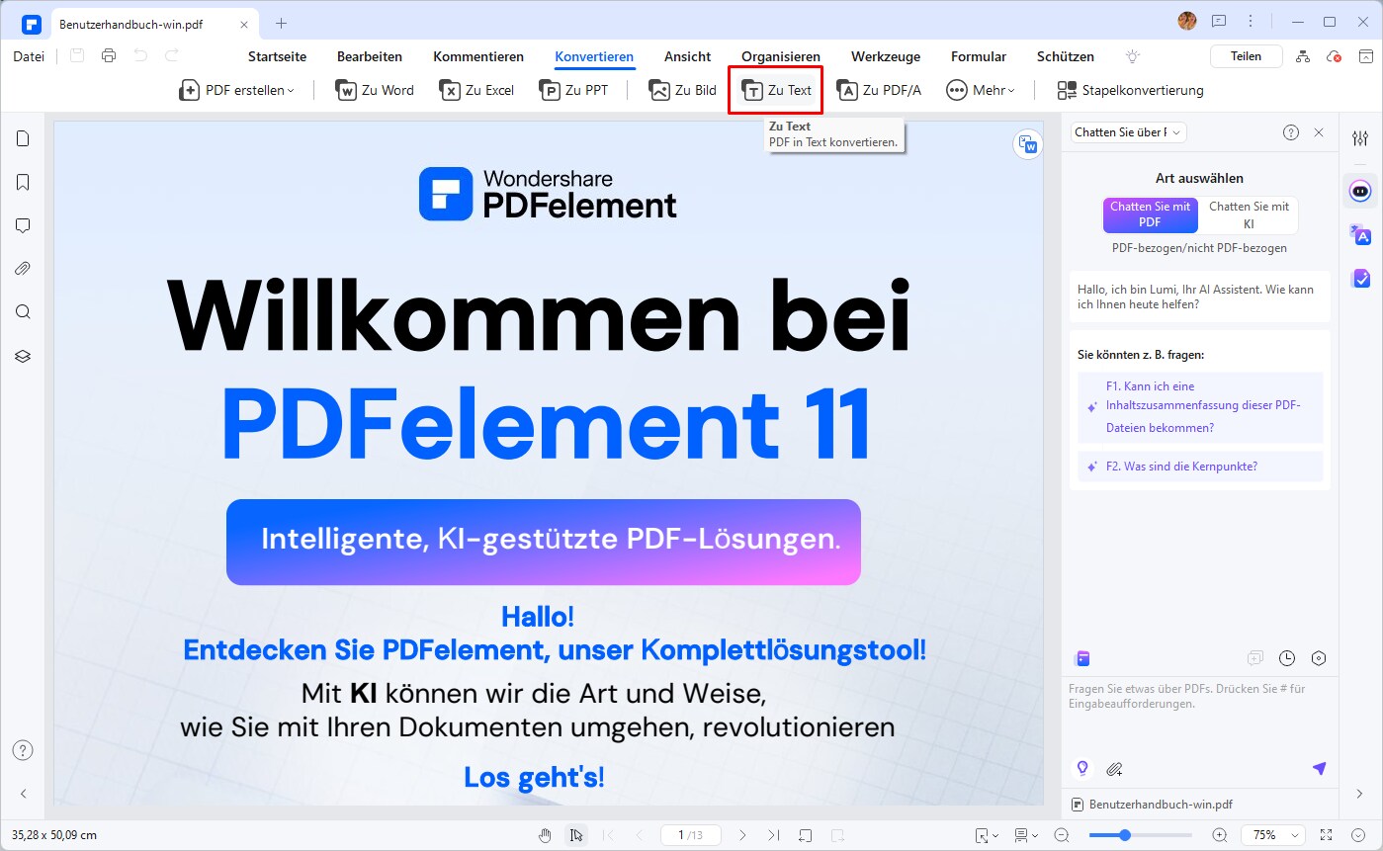Choose the Zu Excel conversion

tap(477, 90)
